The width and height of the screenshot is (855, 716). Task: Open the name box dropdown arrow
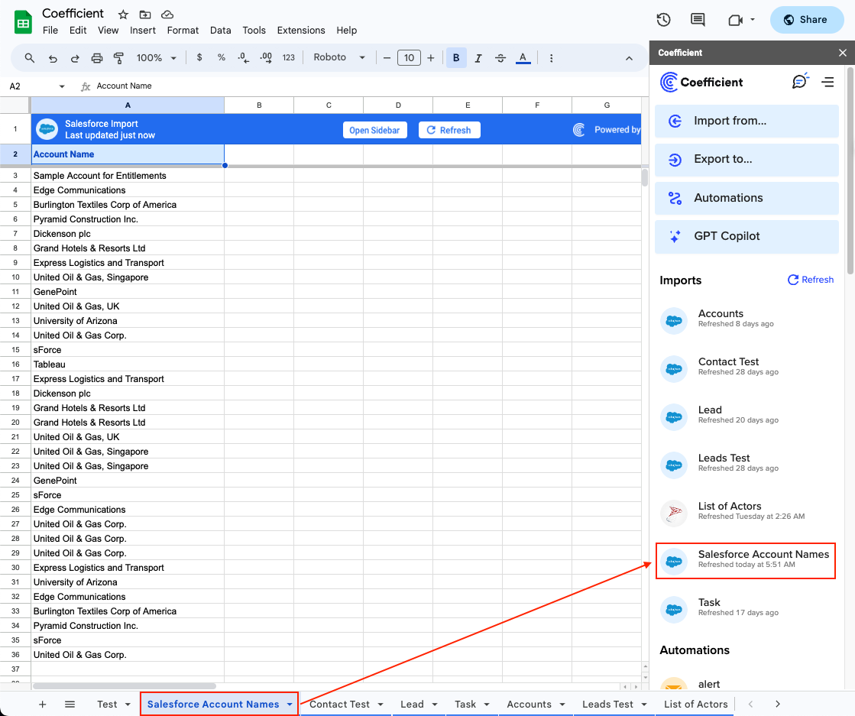click(x=62, y=86)
